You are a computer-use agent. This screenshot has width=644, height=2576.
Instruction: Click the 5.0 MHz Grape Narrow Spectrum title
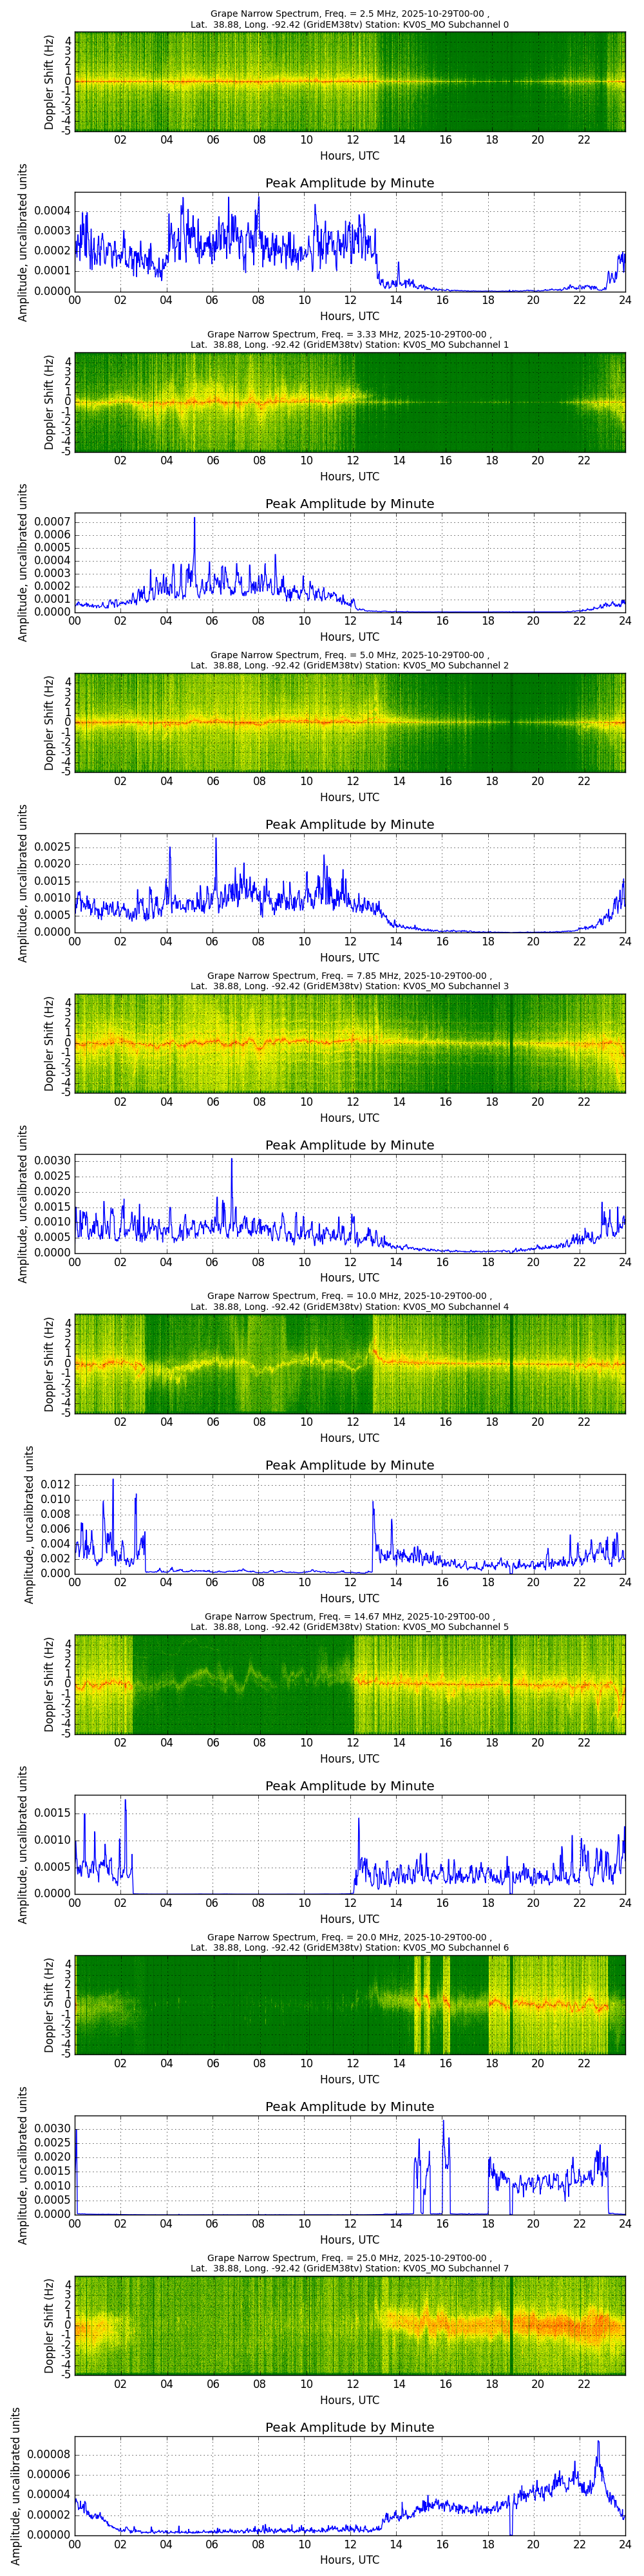350,660
